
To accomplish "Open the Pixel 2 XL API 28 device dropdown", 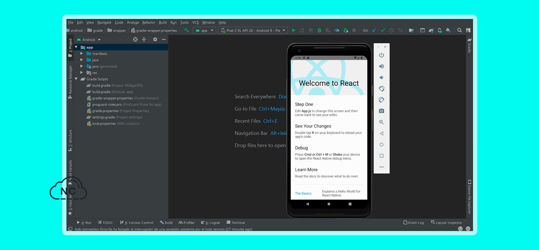I will [x=252, y=31].
